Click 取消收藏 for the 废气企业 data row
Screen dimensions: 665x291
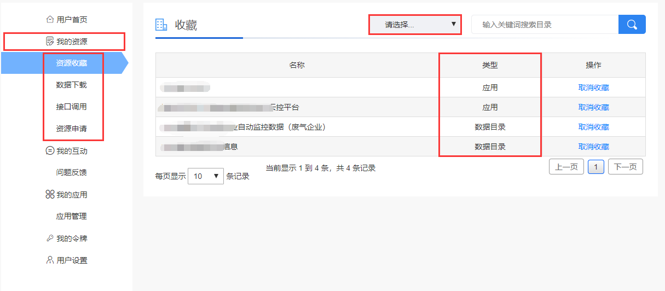(x=593, y=127)
